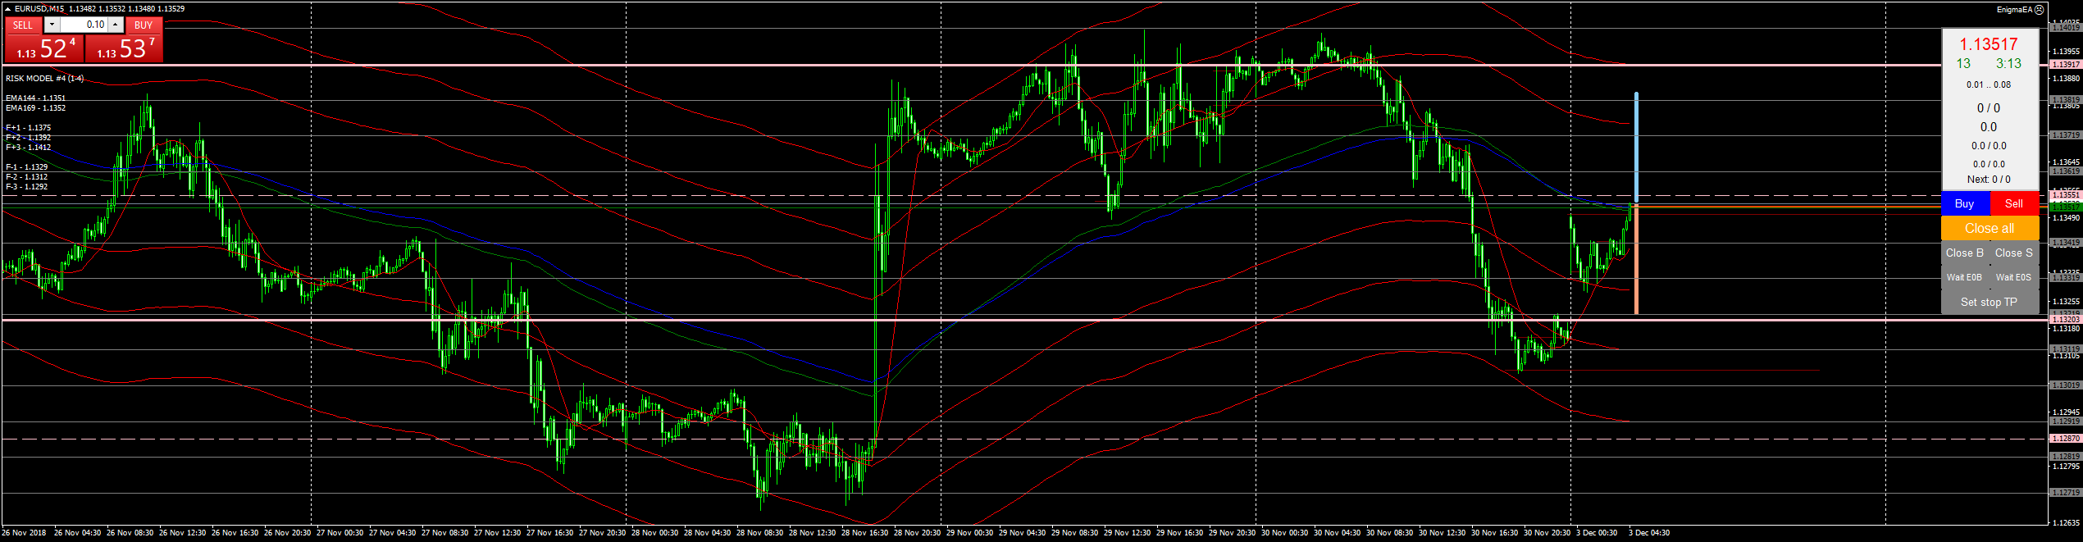Screen dimensions: 2083x542
Task: Increase lot volume with the up arrow
Action: 116,25
